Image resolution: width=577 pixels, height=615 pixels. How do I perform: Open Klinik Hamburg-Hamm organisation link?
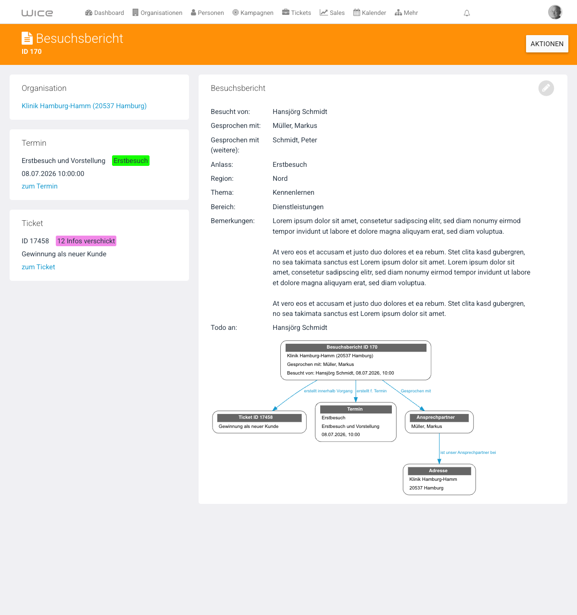[84, 106]
